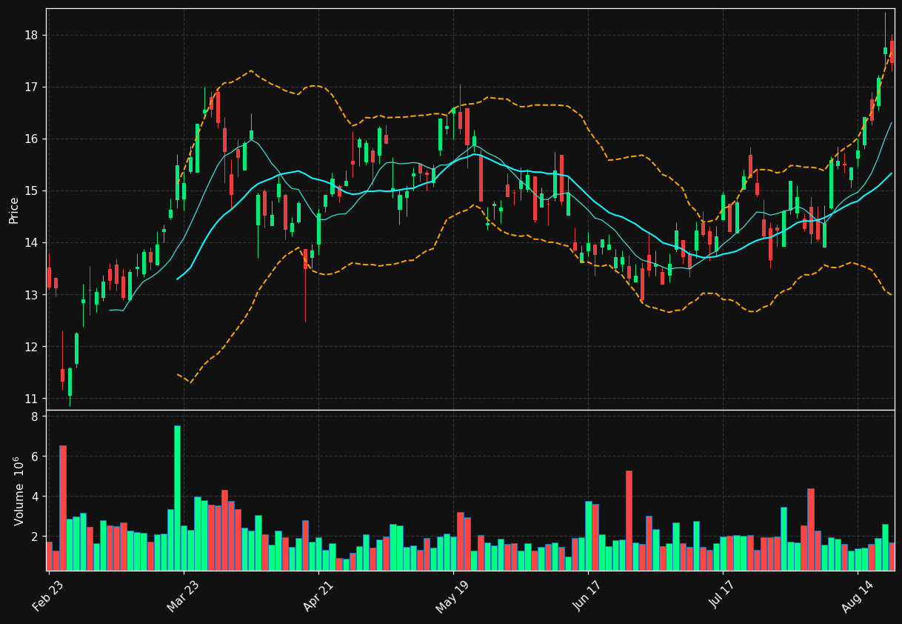This screenshot has width=902, height=624.
Task: Click the price tick label 16
Action: (x=33, y=139)
